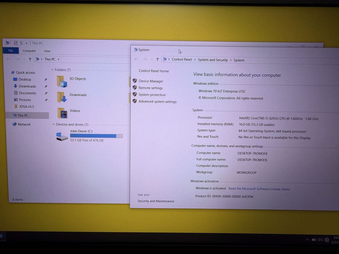Open the Computer ribbon tab

29,51
